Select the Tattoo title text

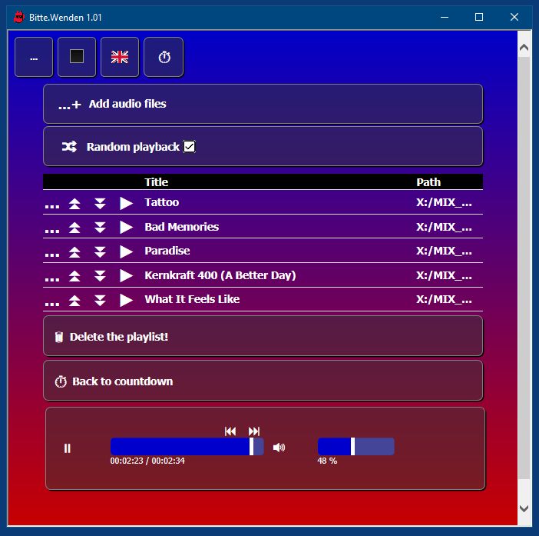(x=161, y=202)
